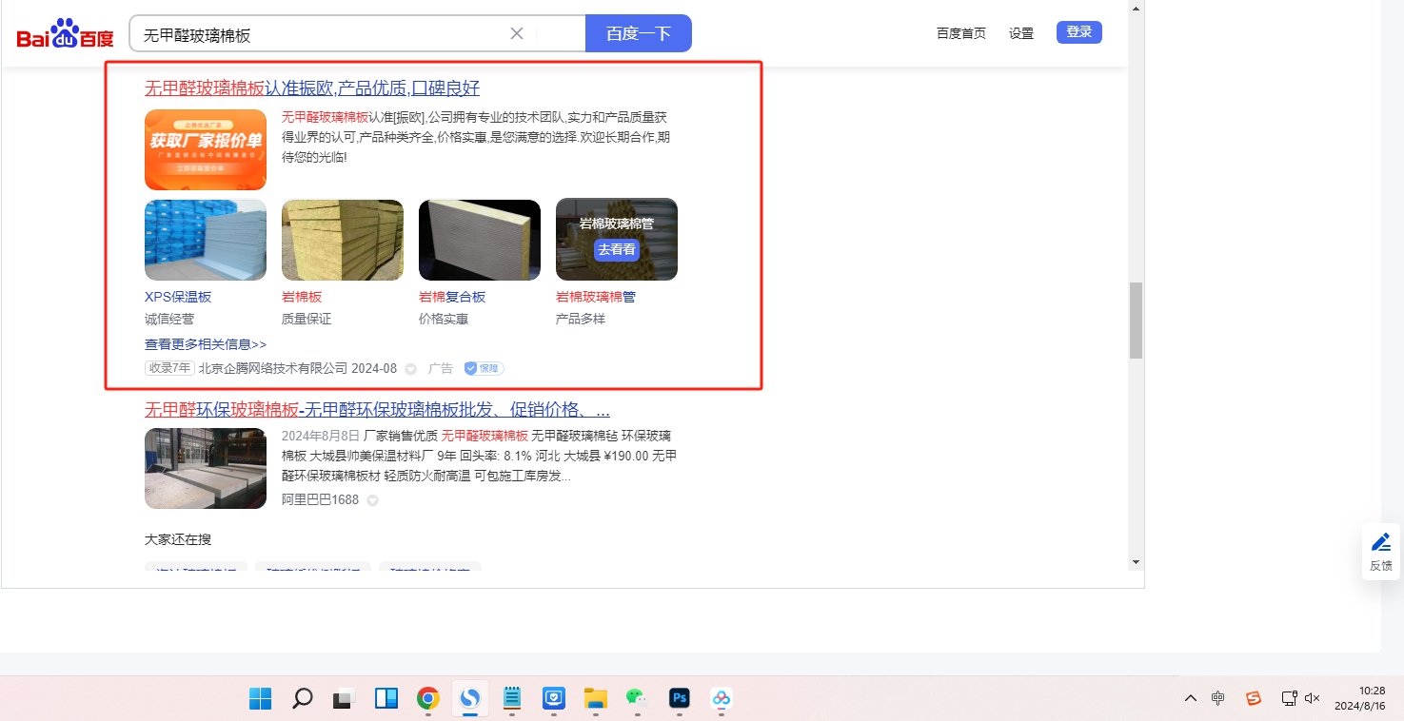Screen dimensions: 1404x721
Task: Open ad title 无甲醛玻璃棉板认准振欧
Action: [312, 88]
